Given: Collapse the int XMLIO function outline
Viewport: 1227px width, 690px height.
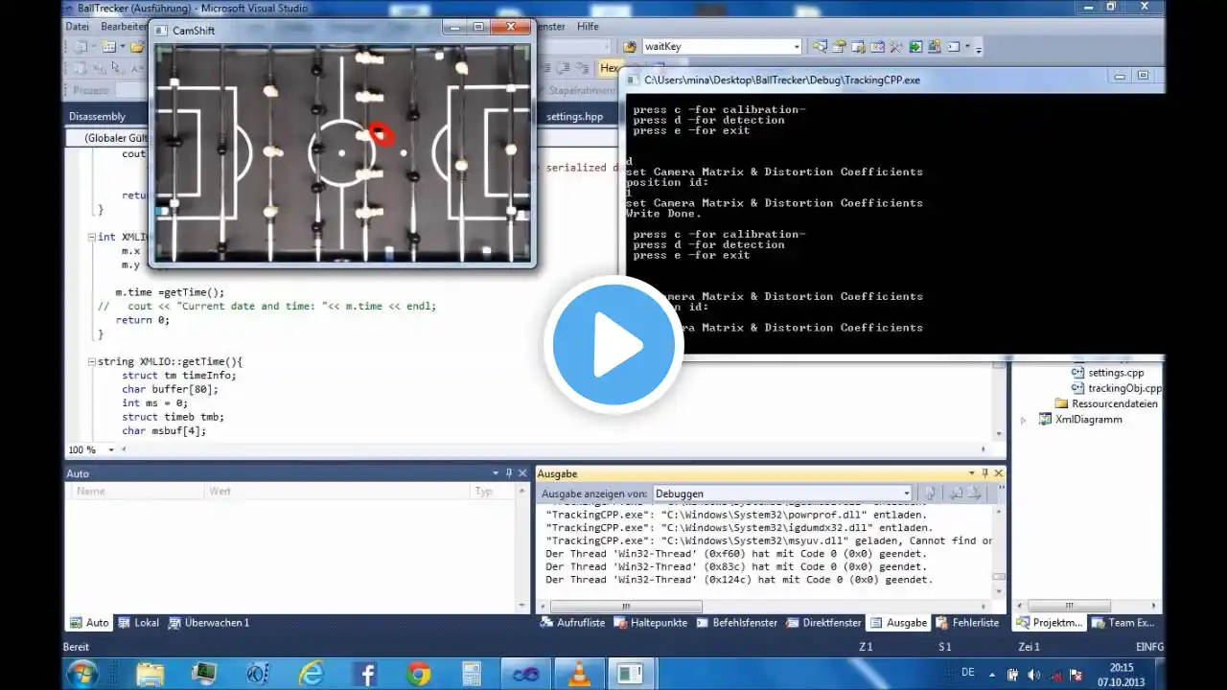Looking at the screenshot, I should coord(91,237).
